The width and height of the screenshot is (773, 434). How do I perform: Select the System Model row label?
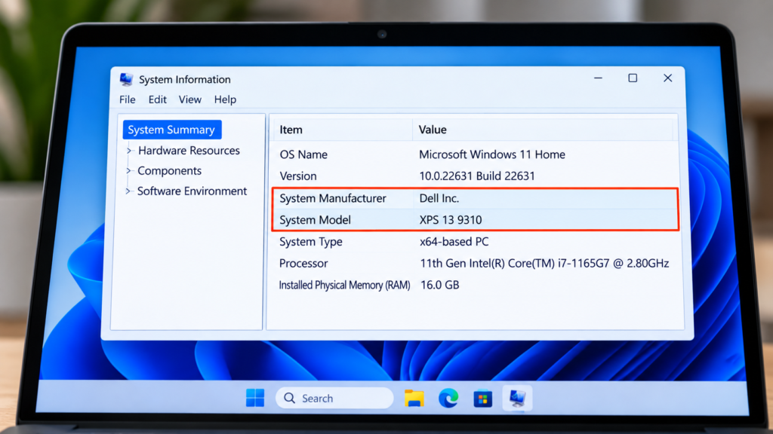[315, 220]
